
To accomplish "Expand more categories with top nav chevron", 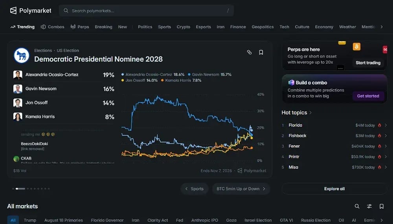I will pos(382,27).
